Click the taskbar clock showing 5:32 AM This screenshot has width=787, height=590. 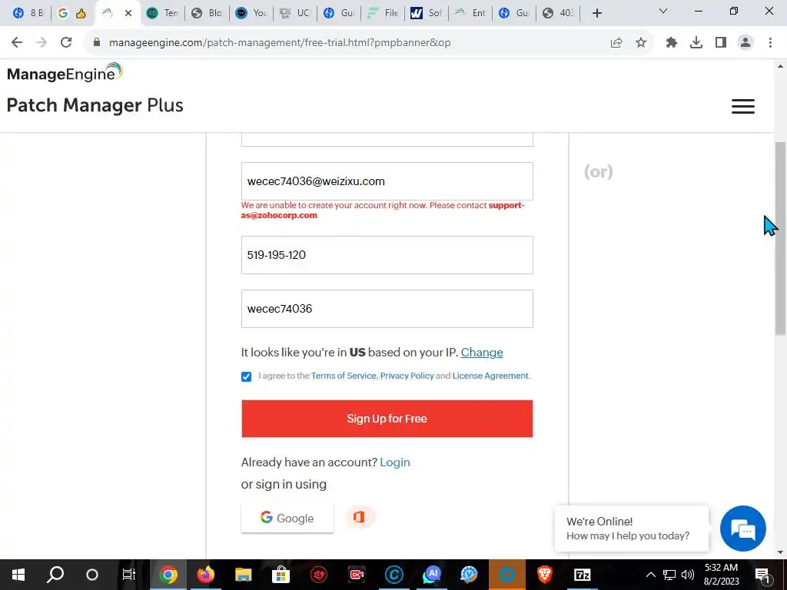[x=721, y=575]
